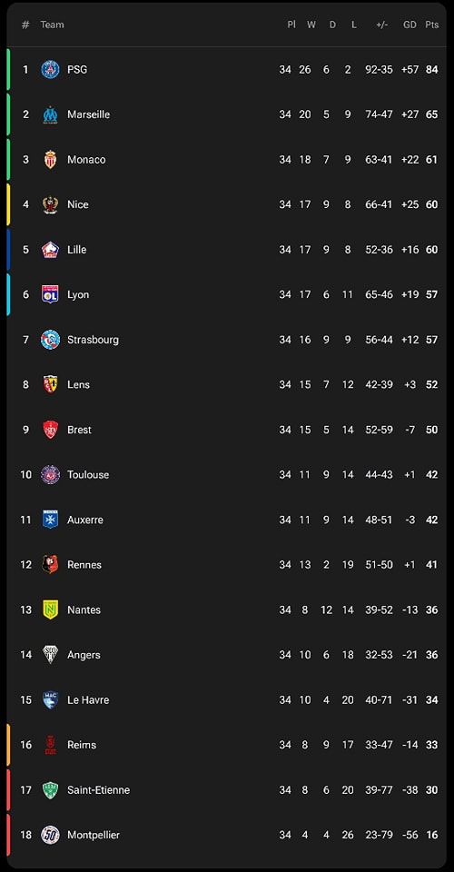Click the Brest club logo
Screen dimensions: 454x872
(50, 430)
